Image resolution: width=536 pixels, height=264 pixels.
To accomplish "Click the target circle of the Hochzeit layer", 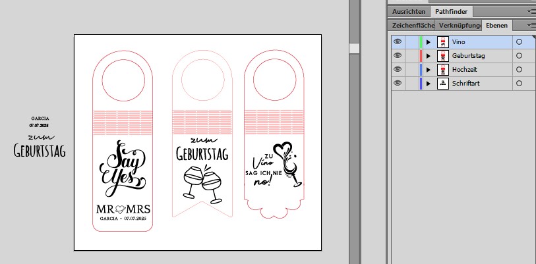I will pyautogui.click(x=520, y=69).
